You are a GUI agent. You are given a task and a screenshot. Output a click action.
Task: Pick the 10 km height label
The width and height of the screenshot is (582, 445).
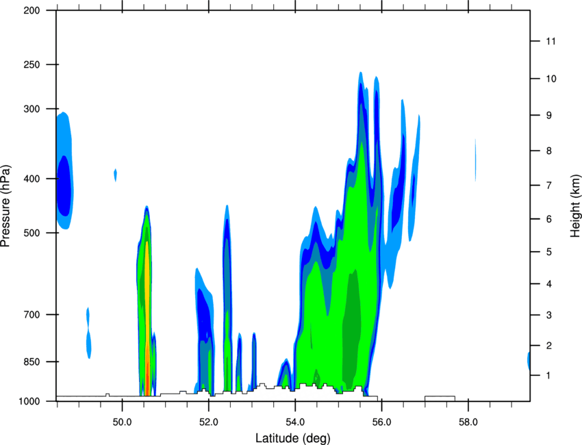pos(551,79)
